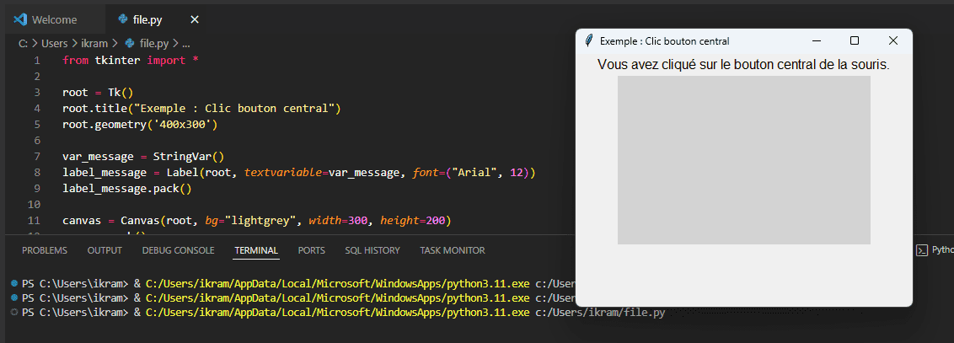The height and width of the screenshot is (343, 954).
Task: Click the 'label_message = Label(' code line
Action: click(x=298, y=173)
